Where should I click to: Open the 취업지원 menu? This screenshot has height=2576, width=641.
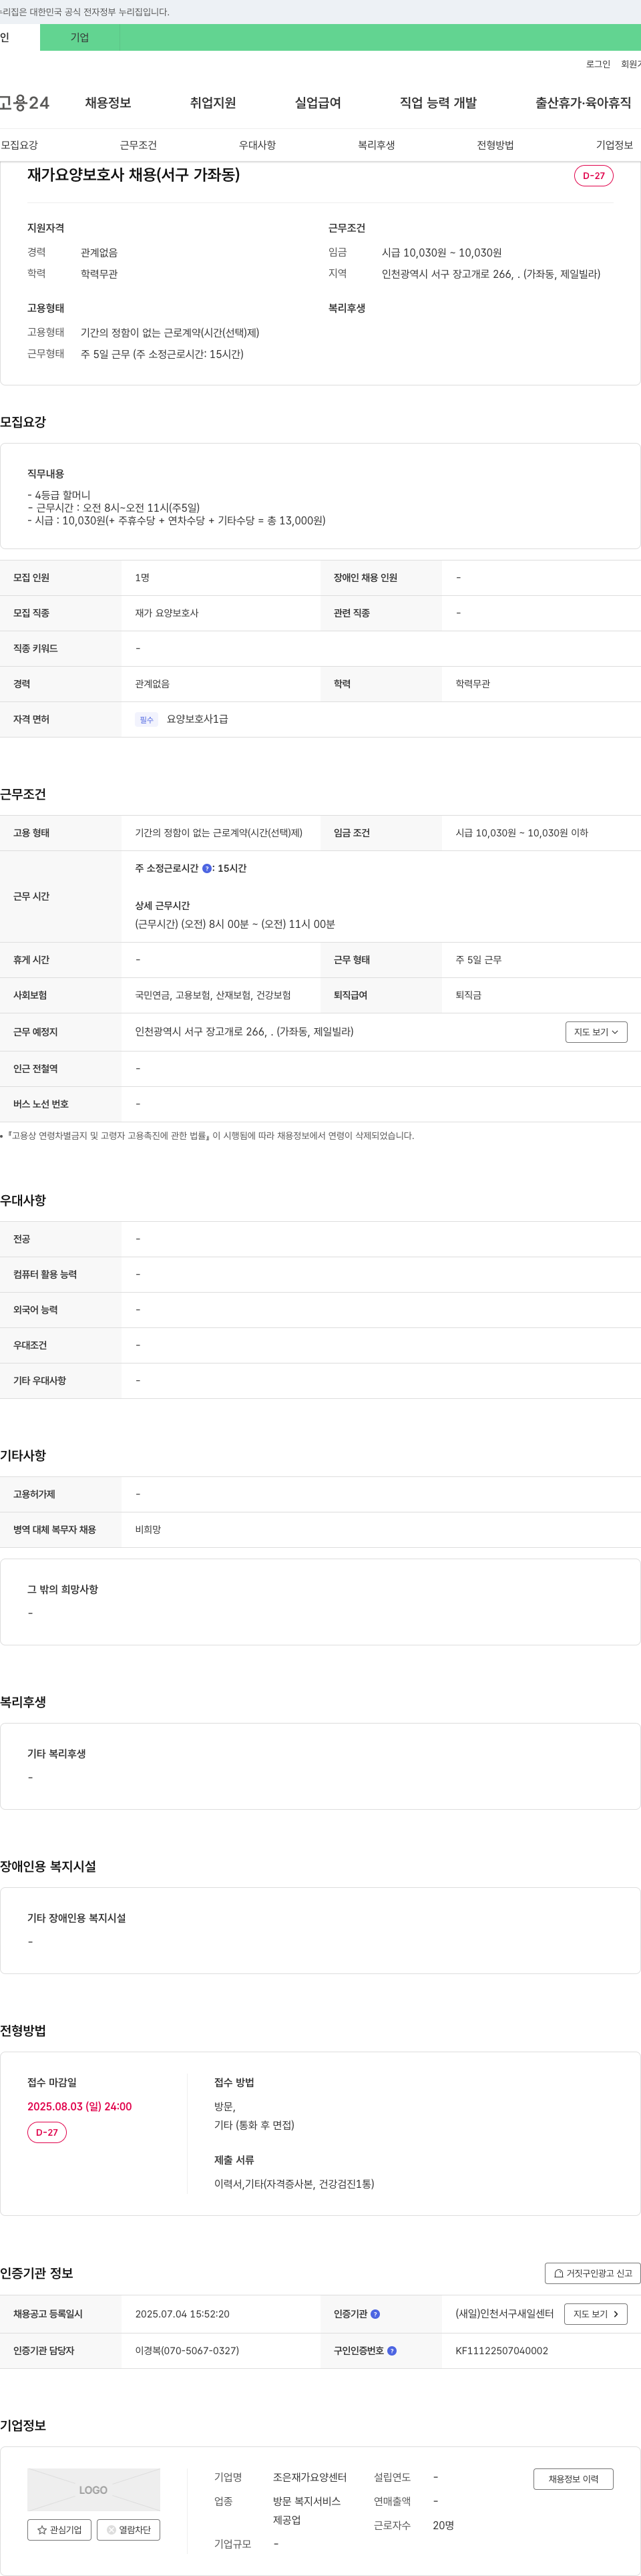(x=213, y=103)
